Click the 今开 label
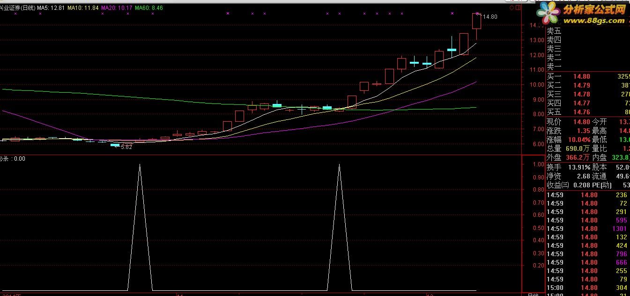This screenshot has width=630, height=296. coord(599,122)
